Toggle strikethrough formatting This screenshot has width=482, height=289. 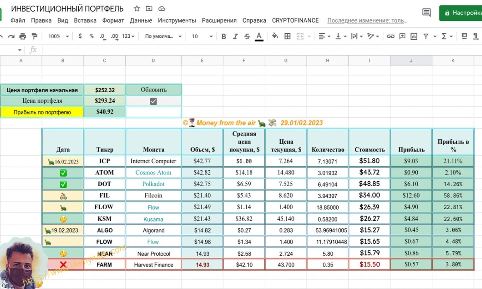(247, 36)
